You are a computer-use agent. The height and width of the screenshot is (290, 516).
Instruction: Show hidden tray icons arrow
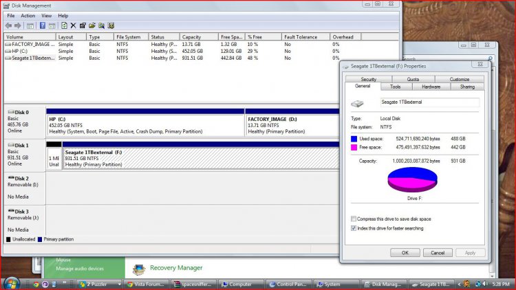[x=459, y=285]
